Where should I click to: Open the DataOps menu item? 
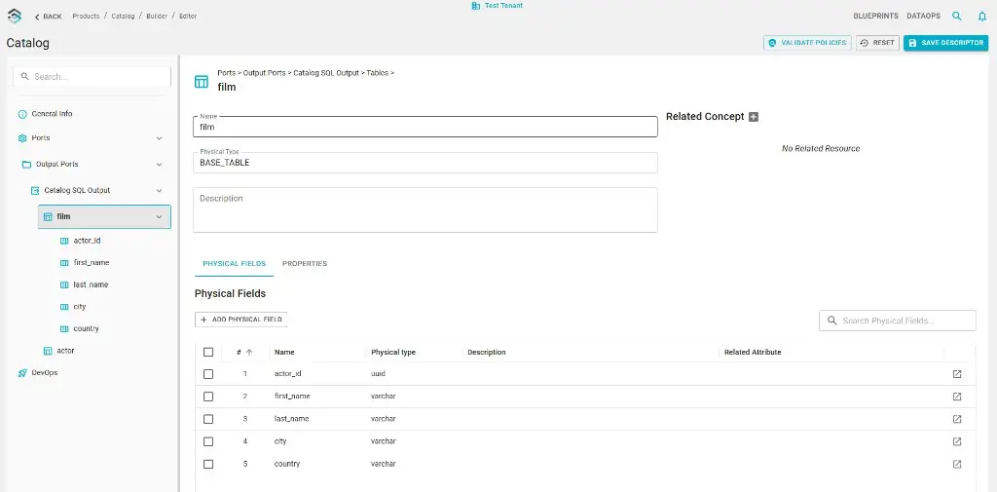point(923,16)
